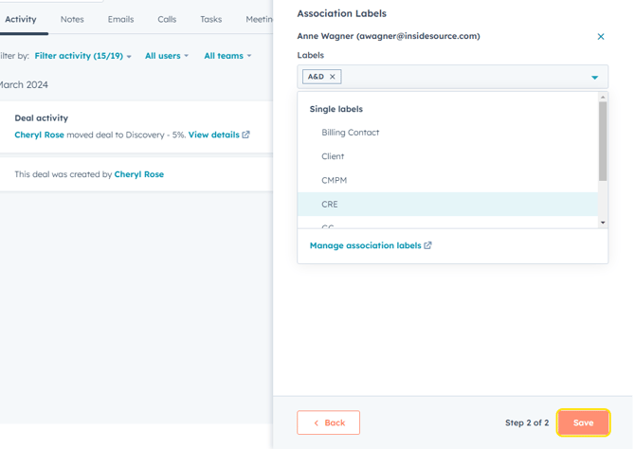
Task: Choose the Client label option
Action: 333,156
